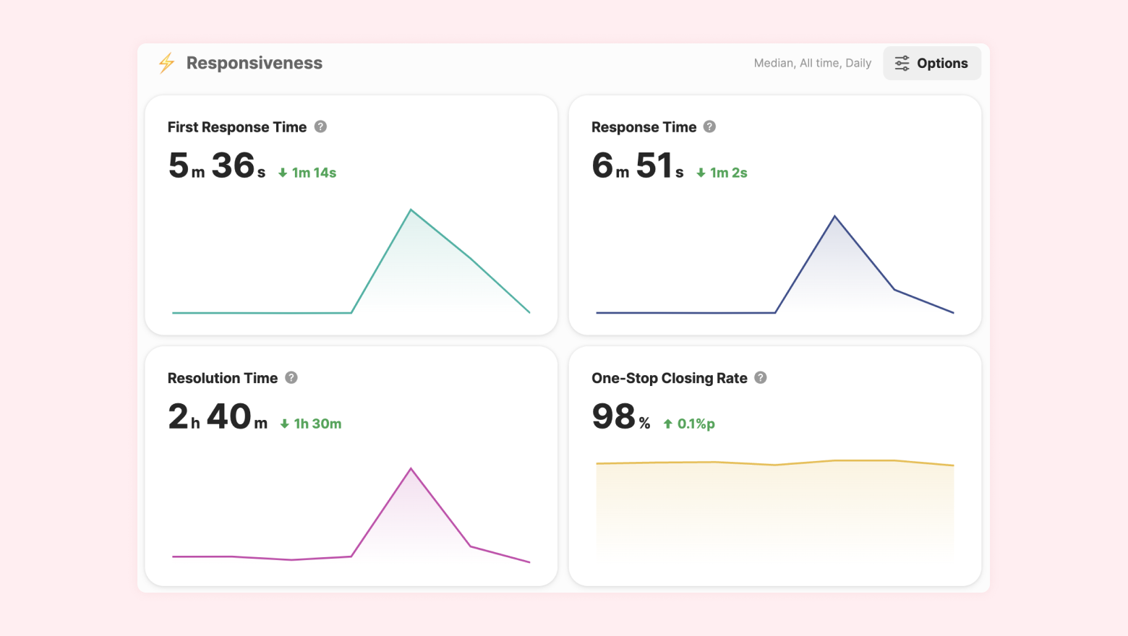Select the peak of the blue Response Time chart

click(x=834, y=216)
